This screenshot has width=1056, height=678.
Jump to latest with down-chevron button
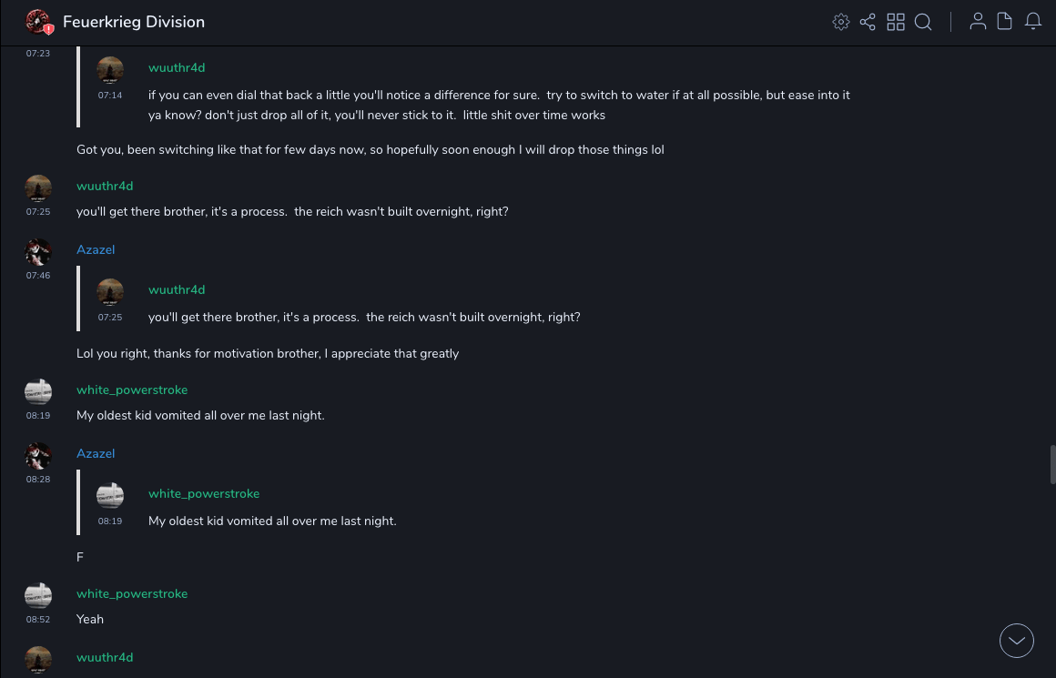(x=1017, y=641)
